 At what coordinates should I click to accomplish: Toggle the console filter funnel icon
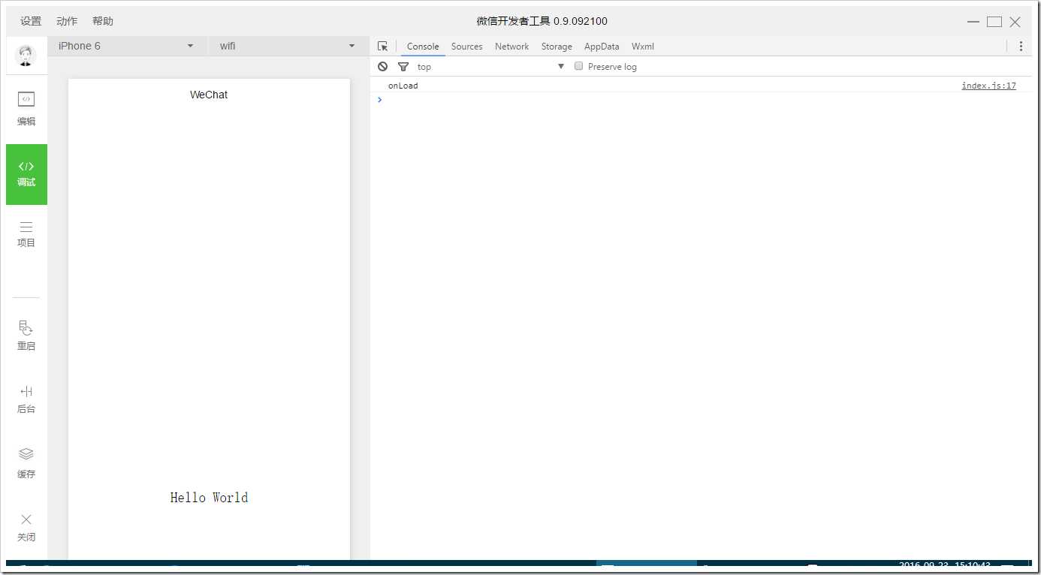click(403, 66)
